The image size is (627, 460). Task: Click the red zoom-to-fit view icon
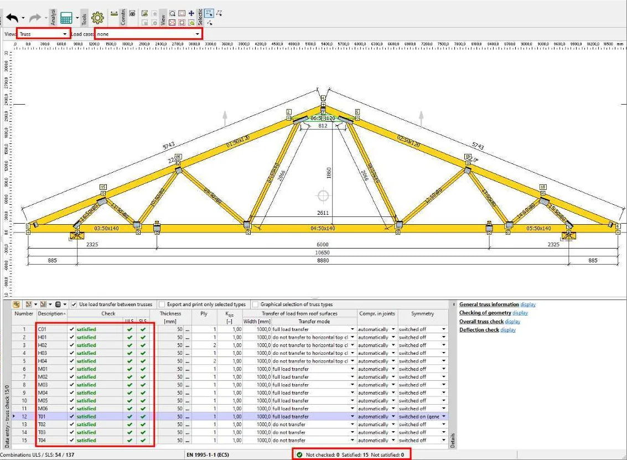172,22
